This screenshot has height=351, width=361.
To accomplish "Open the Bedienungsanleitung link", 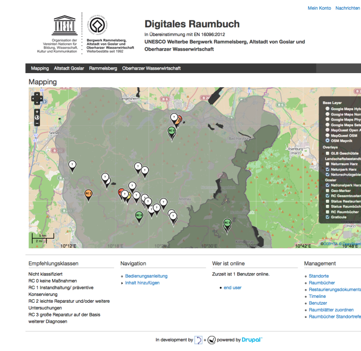I will tap(146, 276).
